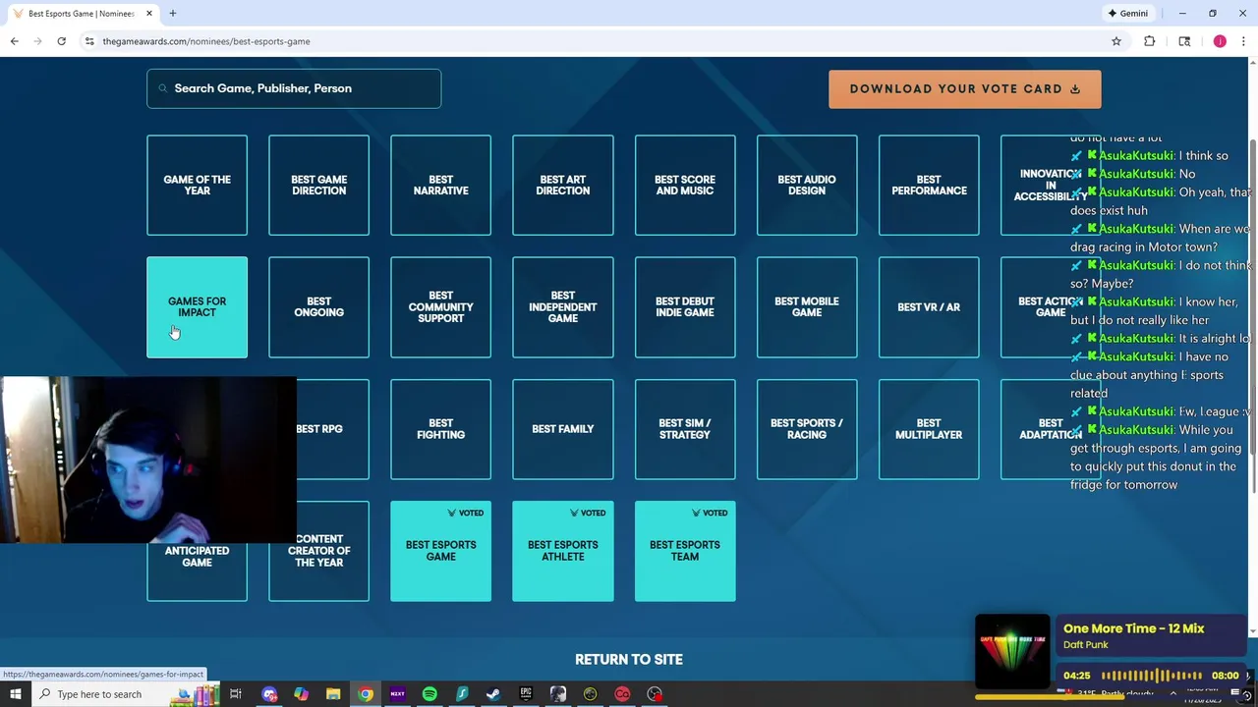Click the webcam overlay of the streamer

[147, 460]
